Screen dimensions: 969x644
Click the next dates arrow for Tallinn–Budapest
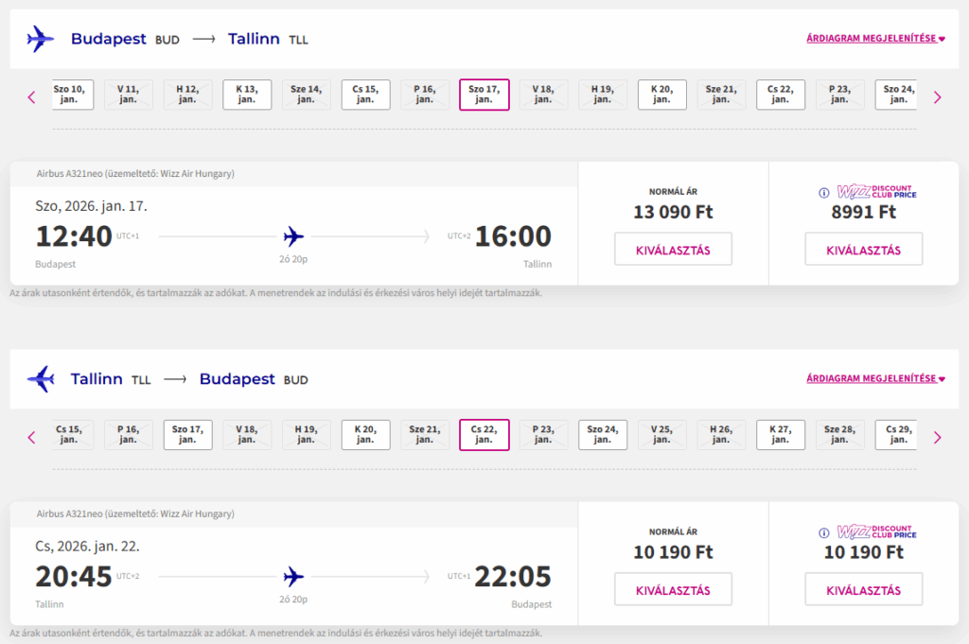[x=937, y=437]
